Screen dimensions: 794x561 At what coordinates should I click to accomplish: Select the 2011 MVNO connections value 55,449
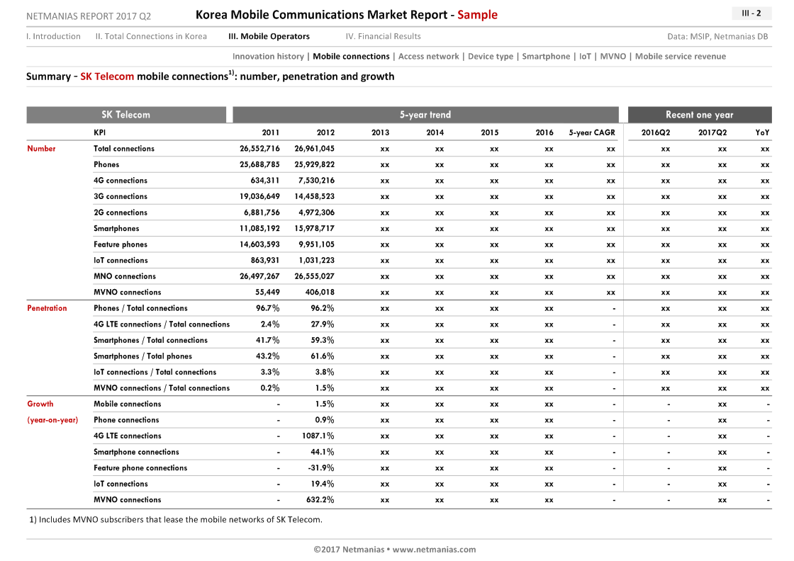(267, 292)
